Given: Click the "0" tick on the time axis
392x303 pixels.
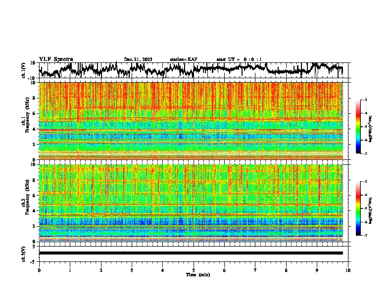Looking at the screenshot, I should click(x=39, y=270).
